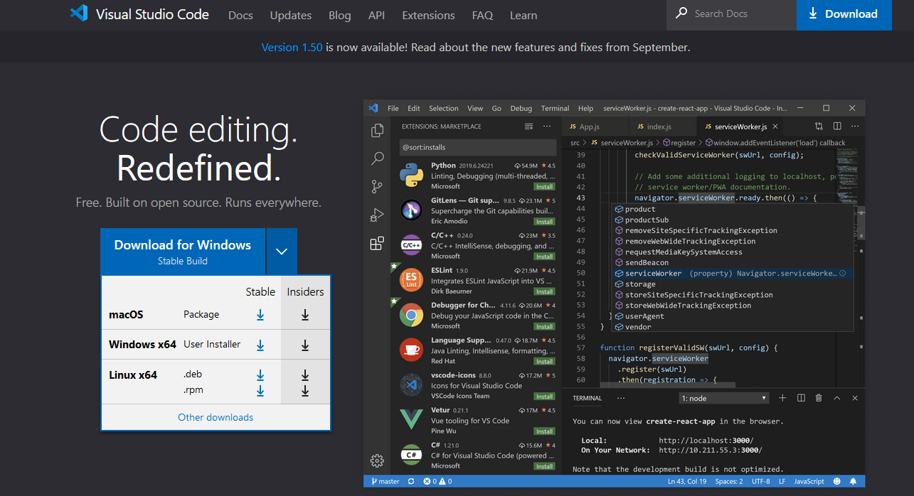This screenshot has width=914, height=496.
Task: Download Linux x64 .rpm Stable arrow
Action: tap(260, 390)
